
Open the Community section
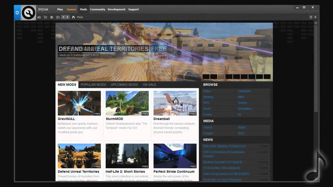[98, 9]
